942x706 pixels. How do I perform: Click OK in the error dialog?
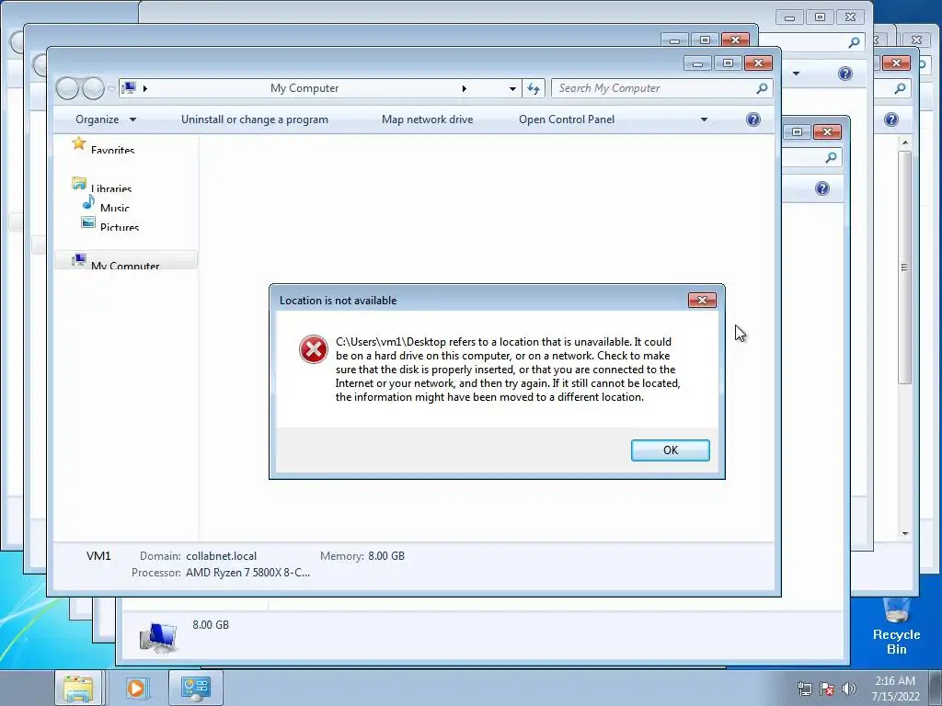coord(670,450)
